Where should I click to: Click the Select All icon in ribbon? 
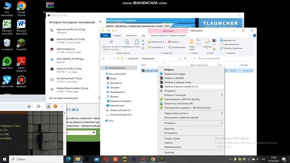[221, 40]
